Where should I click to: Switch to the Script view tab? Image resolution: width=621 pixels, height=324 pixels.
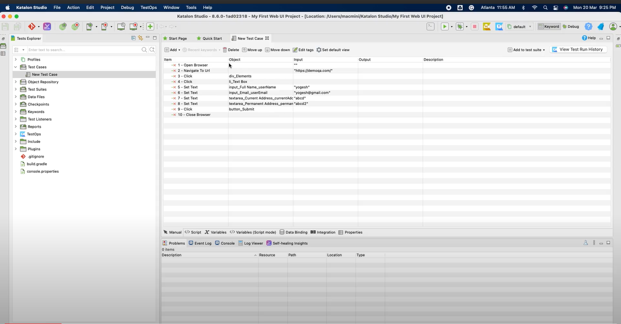point(193,232)
